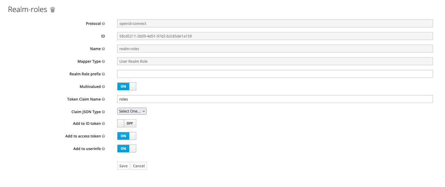Click help icon beside Claim JSON Type
The image size is (445, 187).
pos(103,112)
